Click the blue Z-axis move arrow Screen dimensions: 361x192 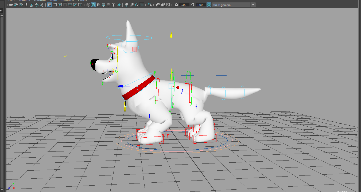pos(120,86)
